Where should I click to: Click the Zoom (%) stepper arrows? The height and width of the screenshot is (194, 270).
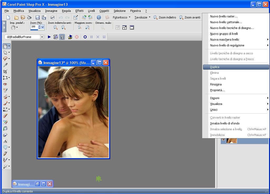(40, 27)
